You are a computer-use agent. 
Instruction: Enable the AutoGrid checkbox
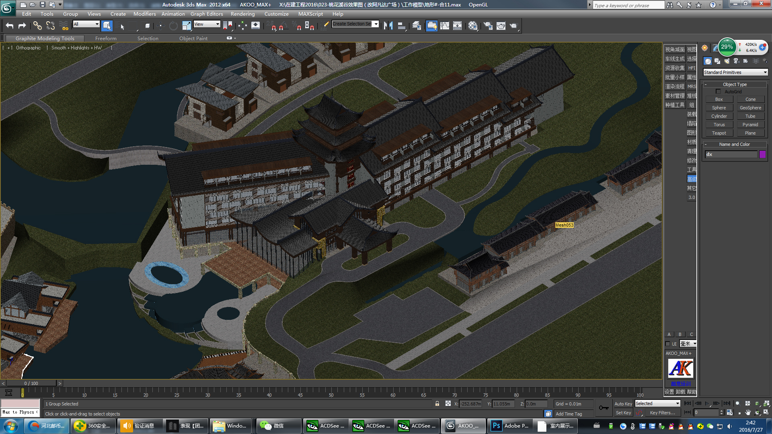[718, 92]
